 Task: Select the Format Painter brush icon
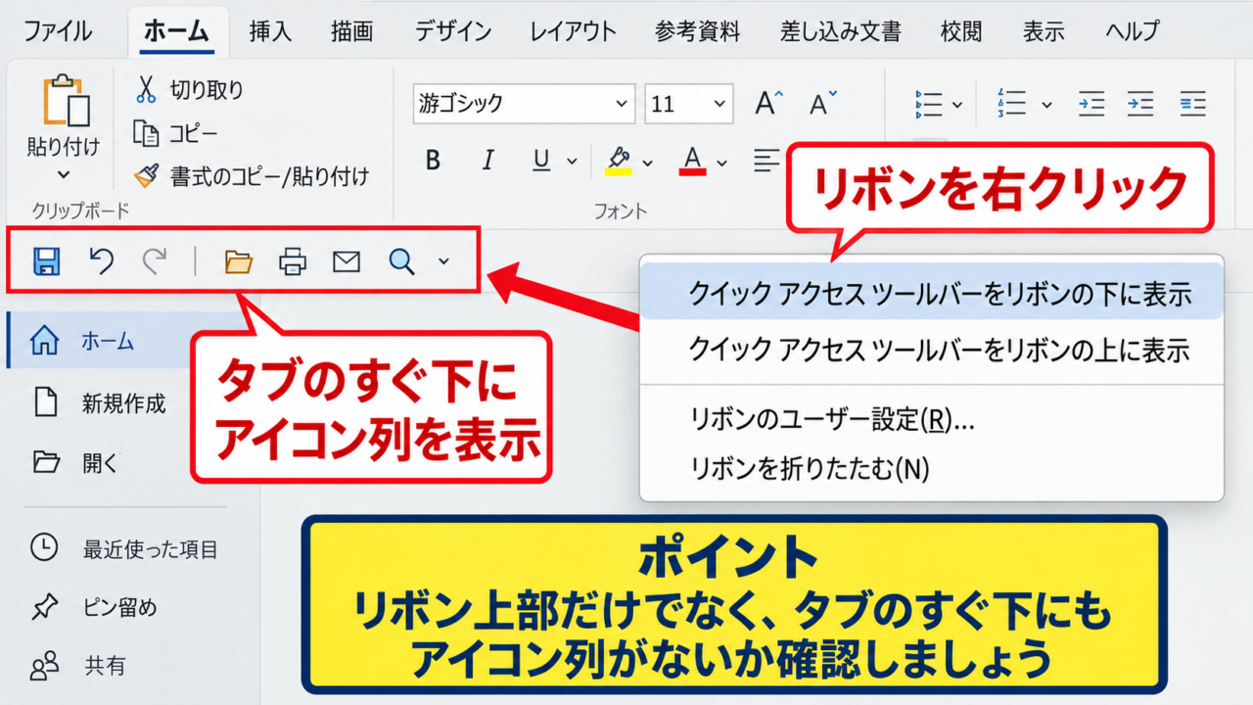(147, 175)
